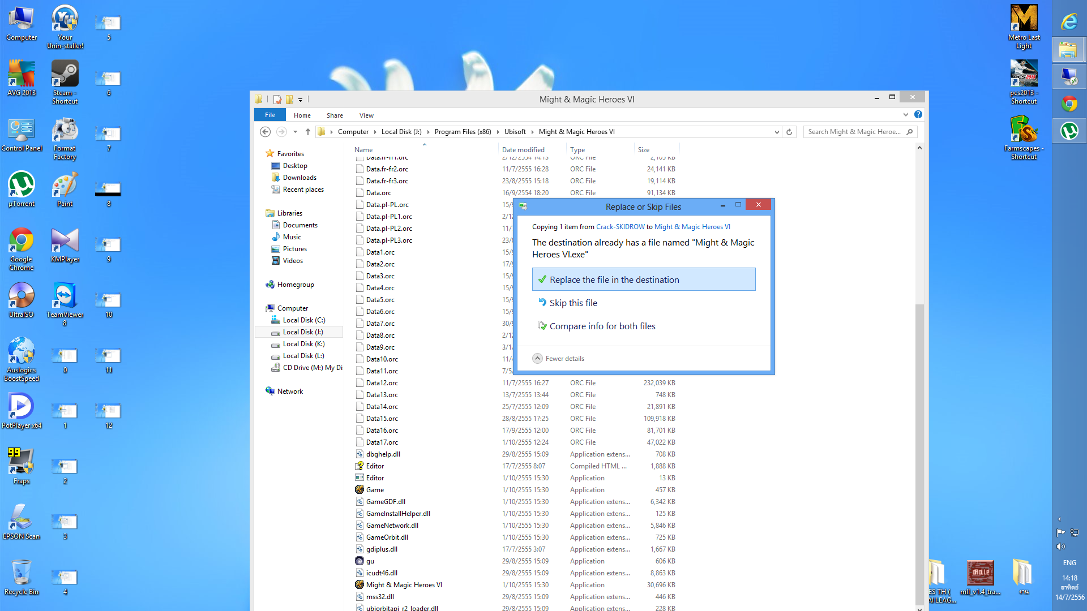Viewport: 1087px width, 611px height.
Task: Open the Recent locations dropdown arrow
Action: tap(295, 132)
